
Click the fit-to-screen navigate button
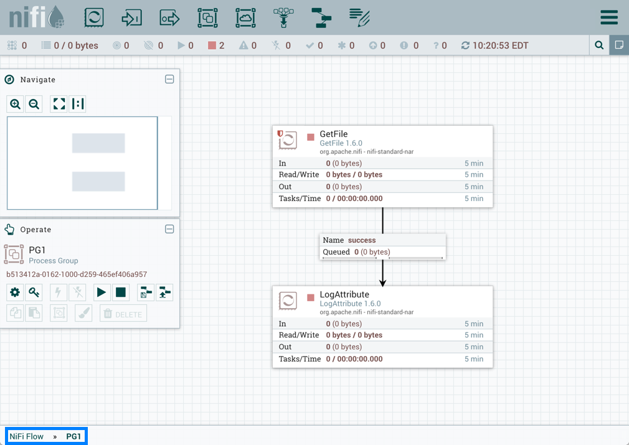point(59,105)
